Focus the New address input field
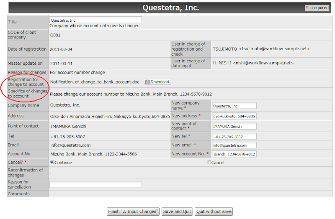Viewport: 335px width, 219px height. coord(234,116)
